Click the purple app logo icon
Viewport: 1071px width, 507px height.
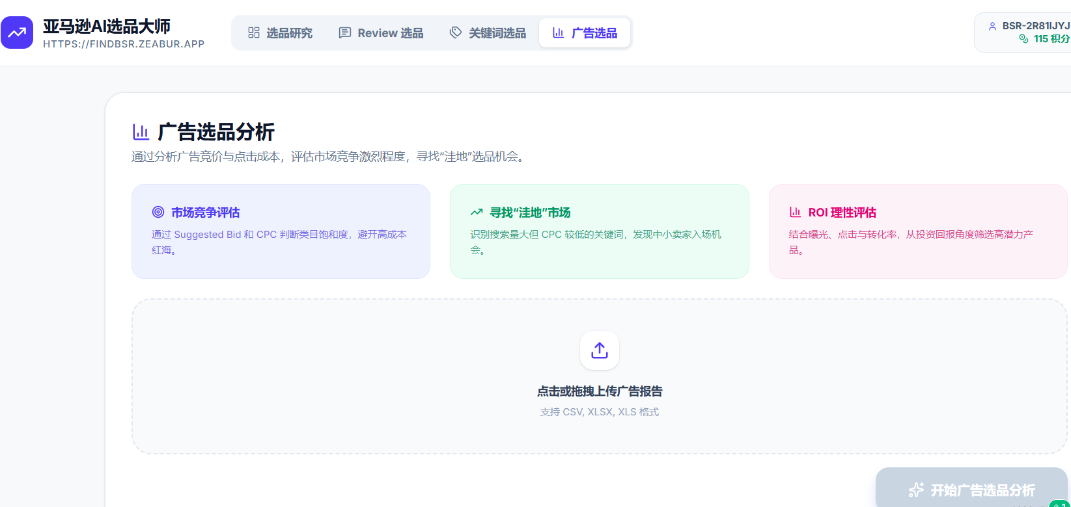(17, 32)
